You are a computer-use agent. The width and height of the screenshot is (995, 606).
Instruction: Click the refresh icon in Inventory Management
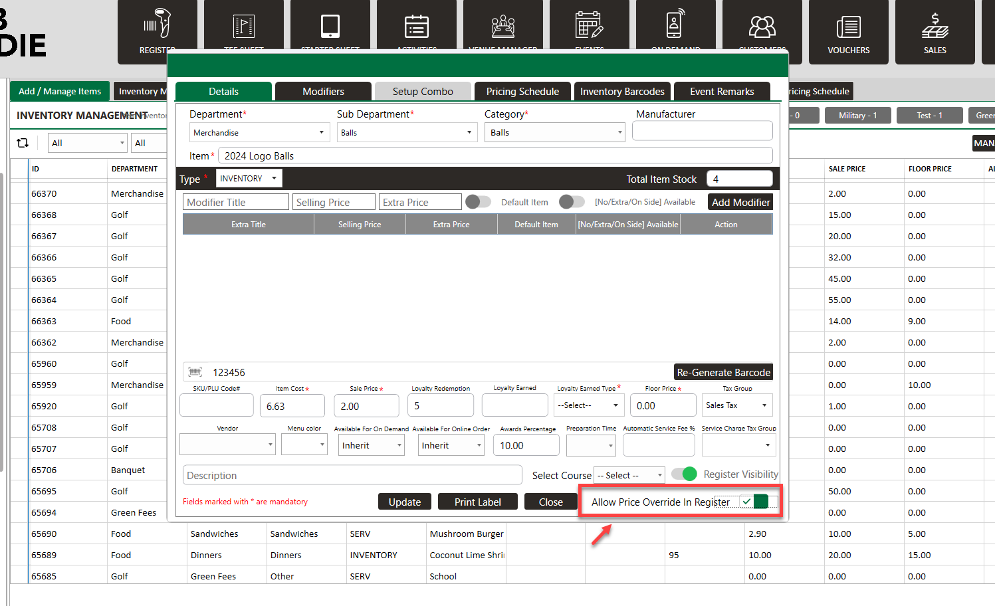tap(23, 143)
